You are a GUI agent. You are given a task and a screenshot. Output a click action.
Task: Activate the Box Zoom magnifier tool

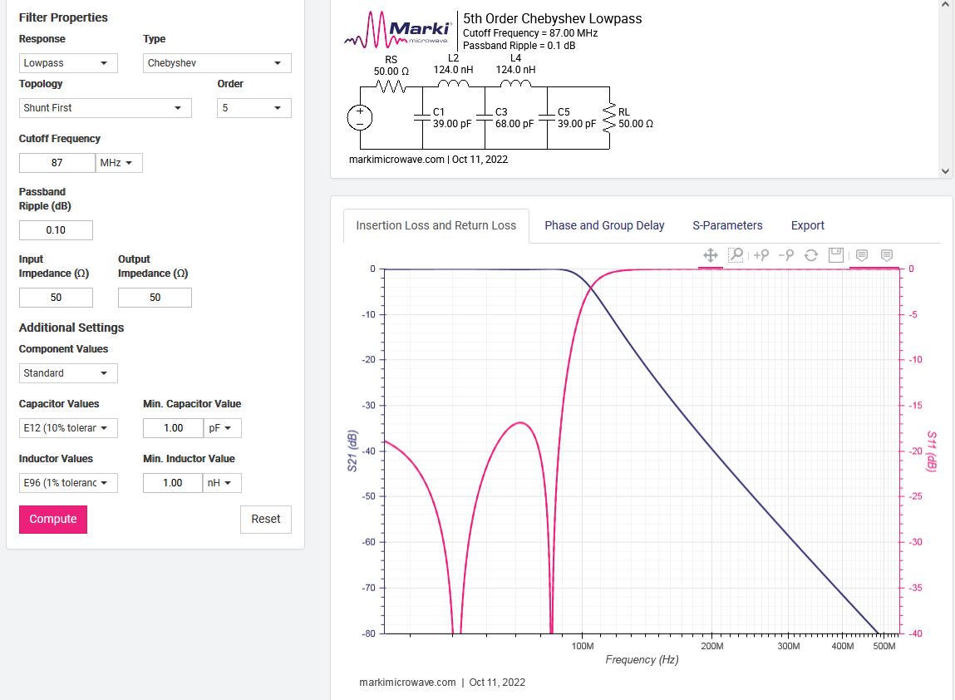[x=736, y=255]
